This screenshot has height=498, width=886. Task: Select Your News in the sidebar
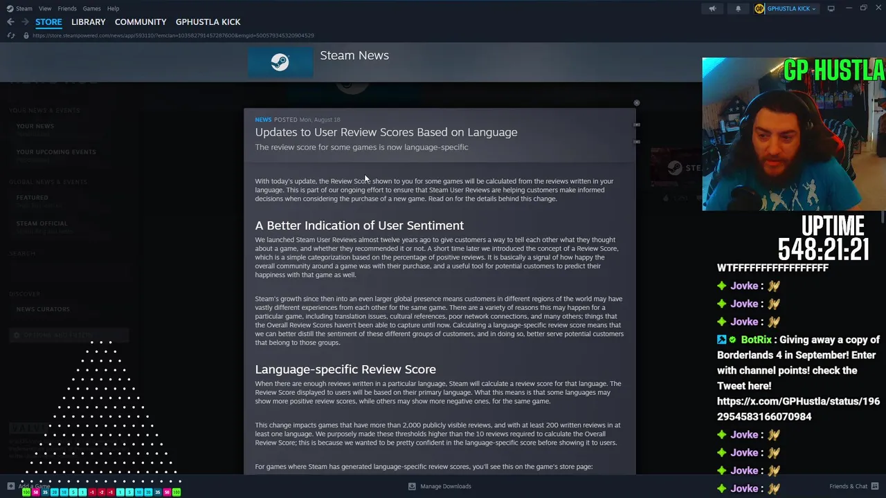tap(35, 126)
